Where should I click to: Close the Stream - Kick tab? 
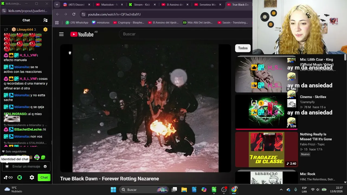pos(155,5)
